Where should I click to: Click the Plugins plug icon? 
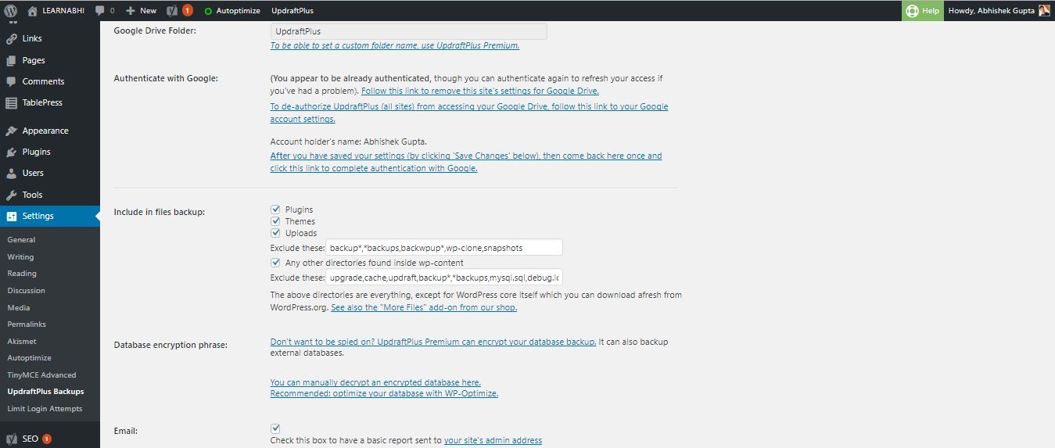[x=11, y=152]
